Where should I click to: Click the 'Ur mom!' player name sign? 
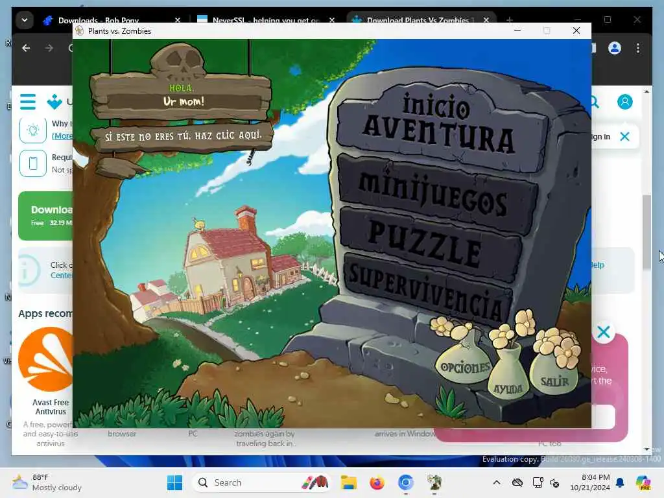[x=184, y=101]
